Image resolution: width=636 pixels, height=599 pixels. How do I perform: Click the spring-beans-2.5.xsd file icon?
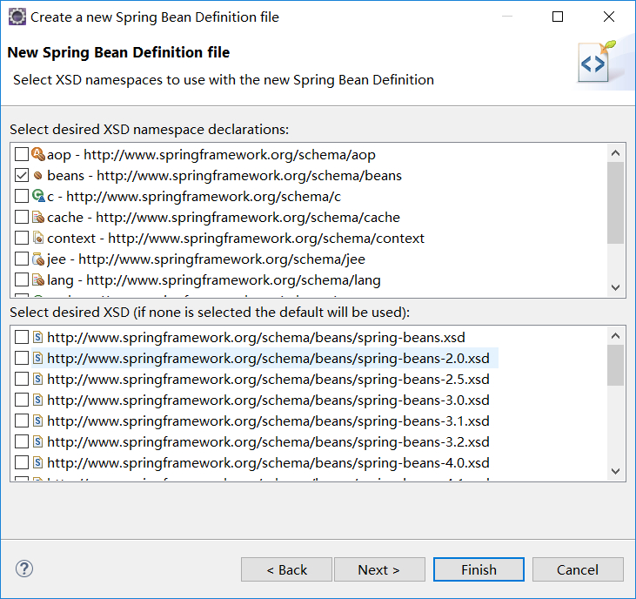tap(37, 379)
